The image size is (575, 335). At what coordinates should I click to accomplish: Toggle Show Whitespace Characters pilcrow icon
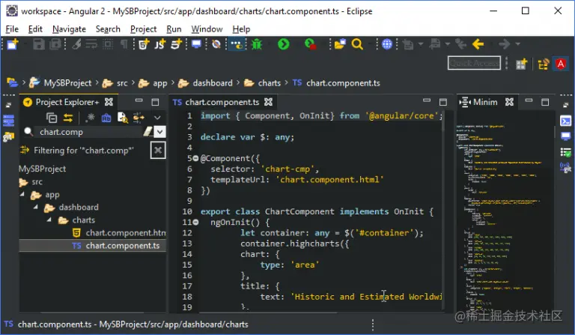point(124,44)
